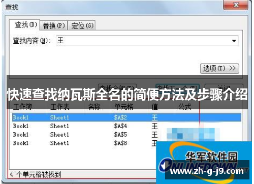The image size is (254, 184).
Task: Open the 替换(P) tab
Action: click(54, 25)
